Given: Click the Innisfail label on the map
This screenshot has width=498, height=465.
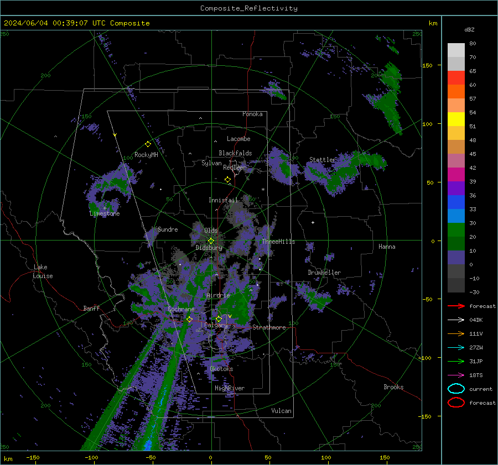Looking at the screenshot, I should pos(223,200).
